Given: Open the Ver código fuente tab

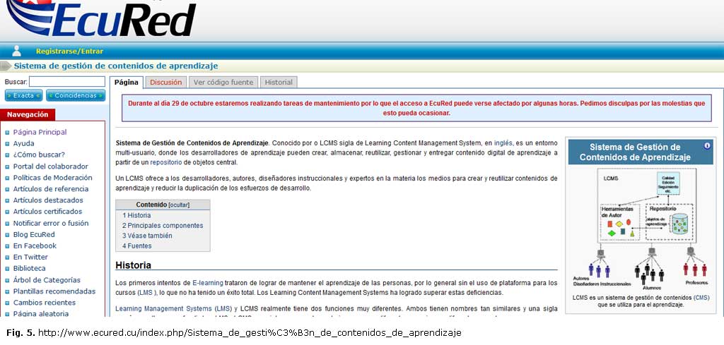Looking at the screenshot, I should point(223,82).
